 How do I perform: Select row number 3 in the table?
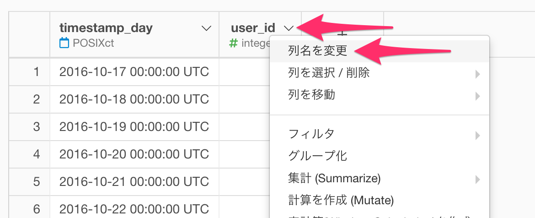click(x=37, y=127)
